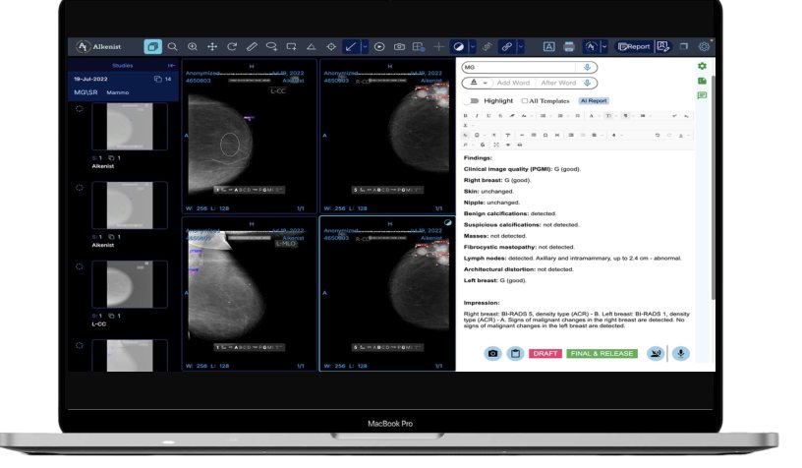
Task: Expand the link tool dropdown
Action: [520, 46]
